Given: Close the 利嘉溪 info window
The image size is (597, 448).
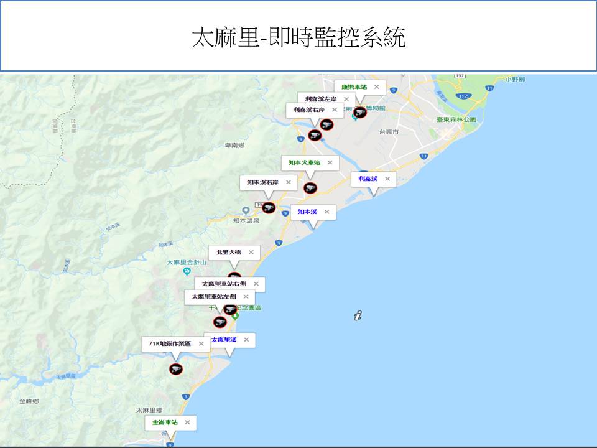Looking at the screenshot, I should (x=387, y=179).
